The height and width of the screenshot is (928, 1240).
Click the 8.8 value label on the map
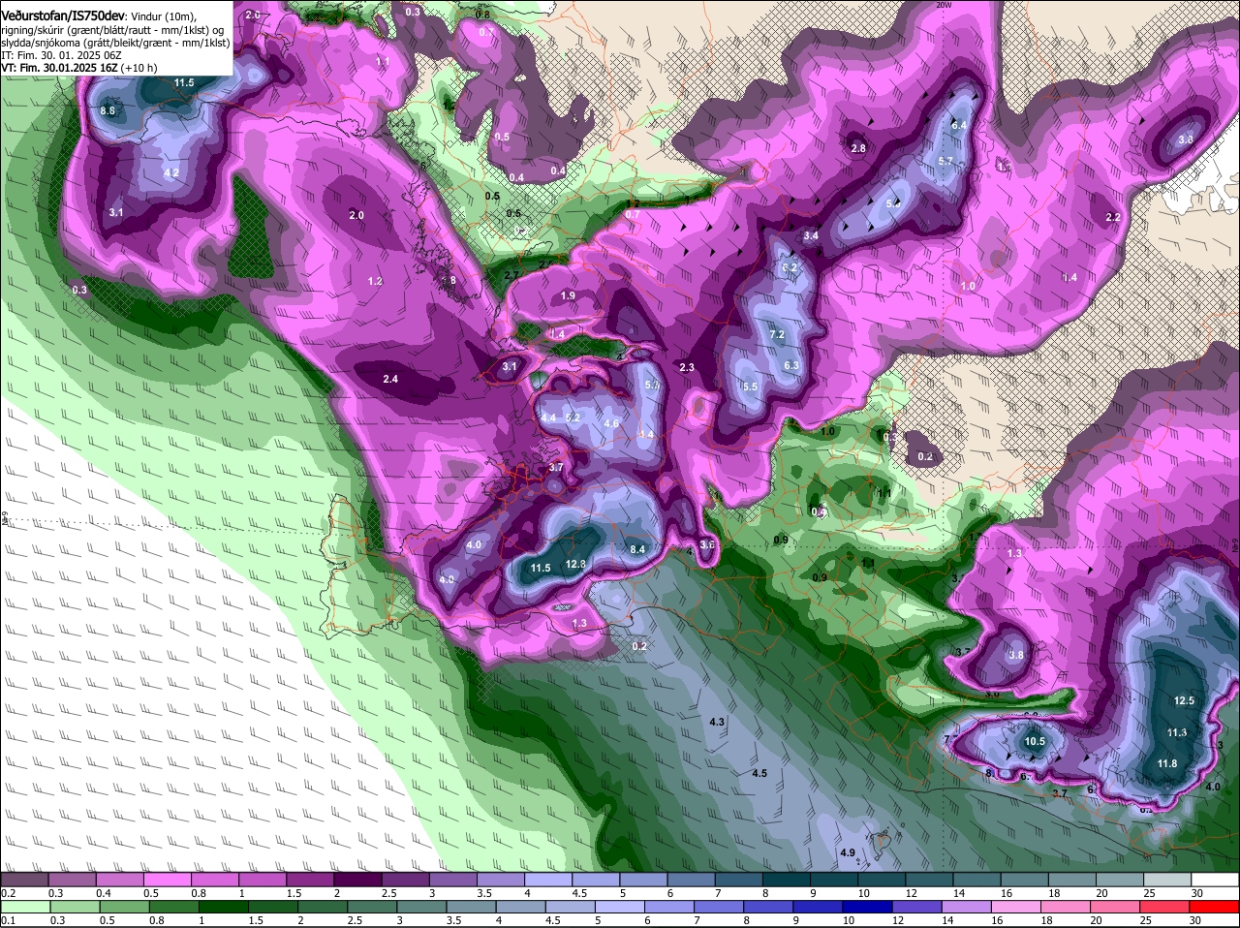108,111
